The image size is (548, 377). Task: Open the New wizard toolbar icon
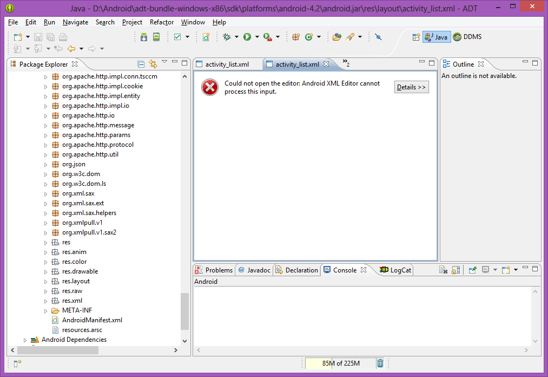pos(18,37)
